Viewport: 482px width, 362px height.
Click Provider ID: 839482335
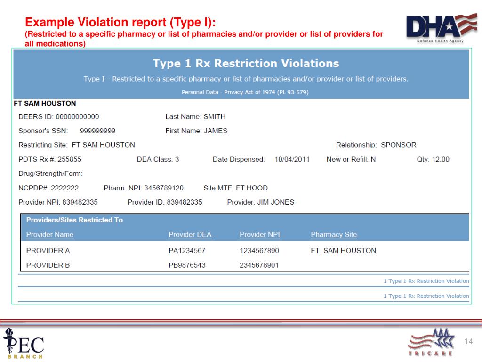tap(165, 202)
